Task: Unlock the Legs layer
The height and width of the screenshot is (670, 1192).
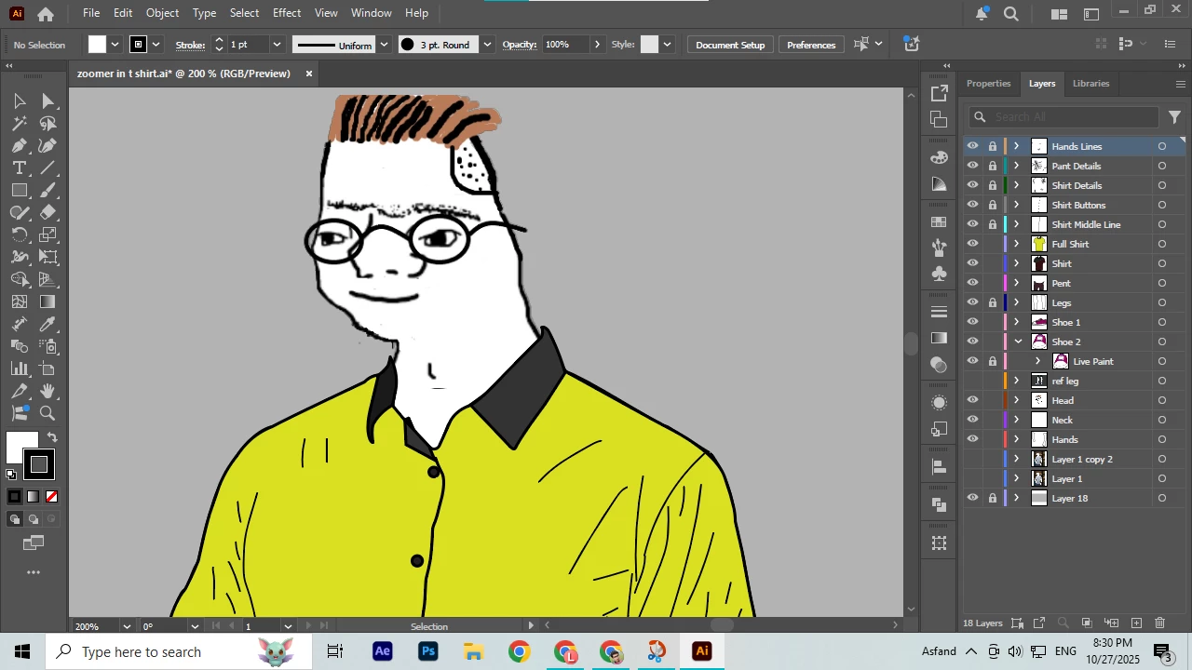Action: (993, 302)
